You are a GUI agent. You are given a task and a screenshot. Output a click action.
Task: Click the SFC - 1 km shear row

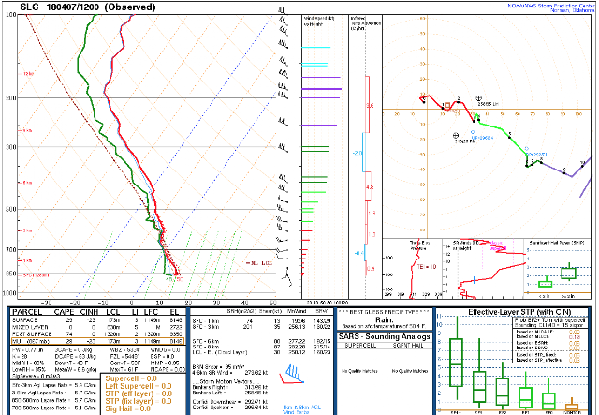click(262, 321)
